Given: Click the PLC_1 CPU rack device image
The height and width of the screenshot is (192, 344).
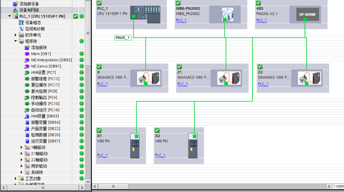Looking at the screenshot, I should pyautogui.click(x=145, y=14).
